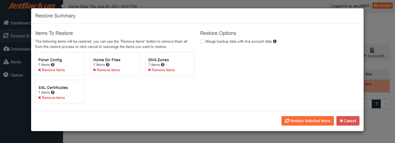Click the Size column header
Screen dimensions: 395x143
(369, 74)
